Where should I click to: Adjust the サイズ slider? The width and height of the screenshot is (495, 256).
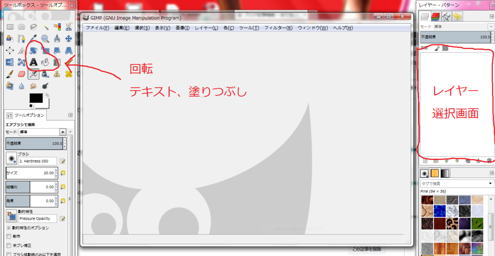point(30,173)
